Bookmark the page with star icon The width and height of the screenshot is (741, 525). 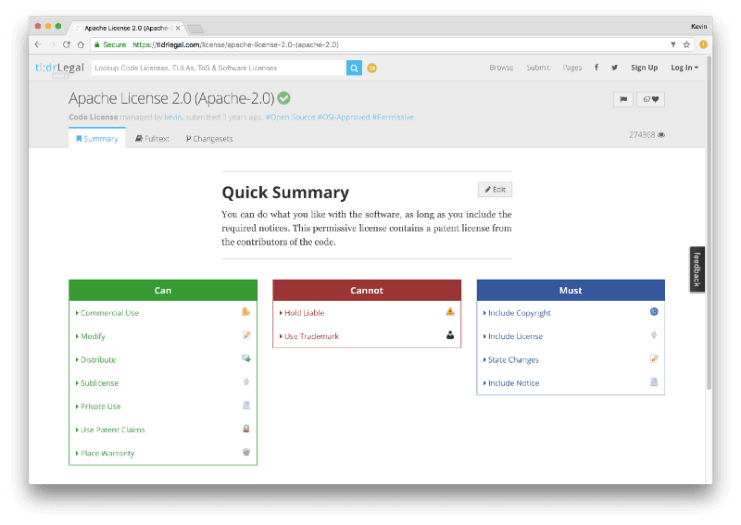[x=686, y=44]
